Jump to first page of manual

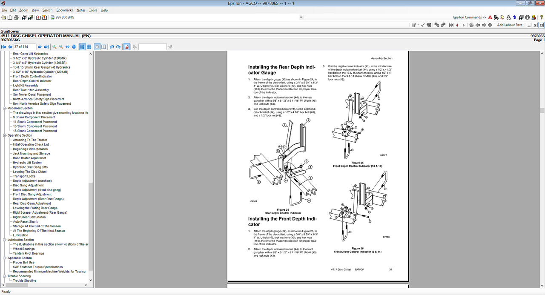coord(3,47)
